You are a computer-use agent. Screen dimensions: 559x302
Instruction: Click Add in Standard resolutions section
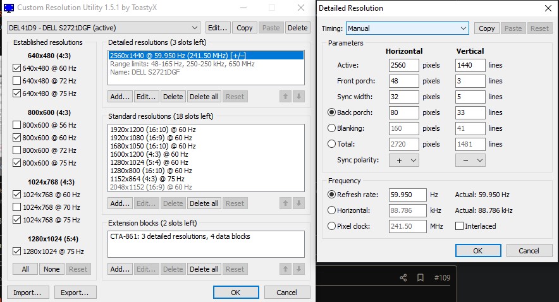[120, 203]
